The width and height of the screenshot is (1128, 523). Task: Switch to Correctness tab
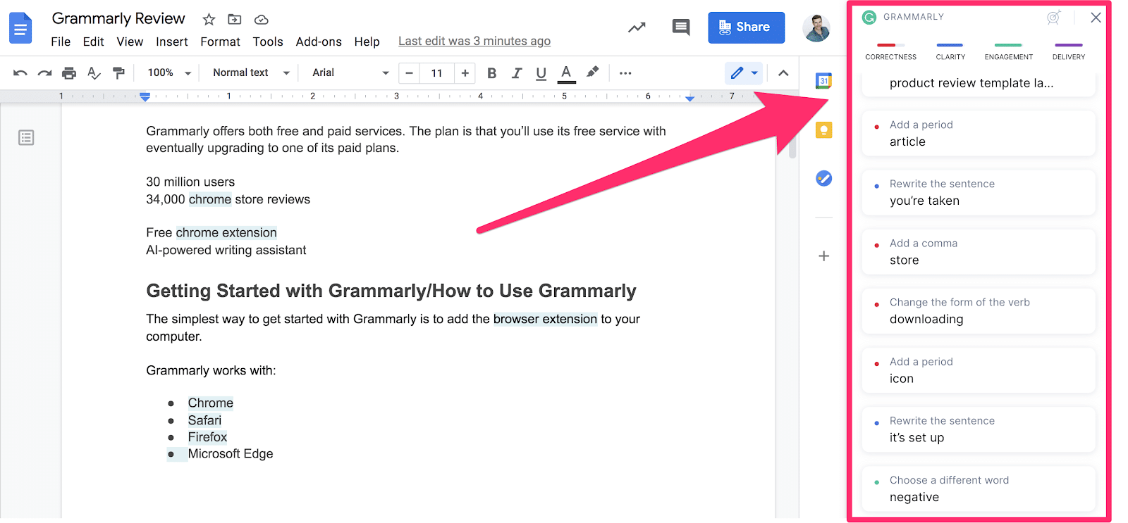(891, 52)
